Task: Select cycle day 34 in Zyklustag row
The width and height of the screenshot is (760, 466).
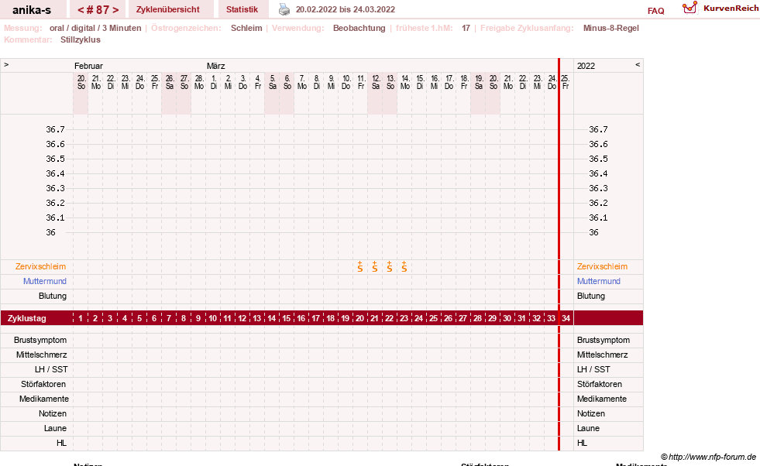Action: [x=566, y=318]
